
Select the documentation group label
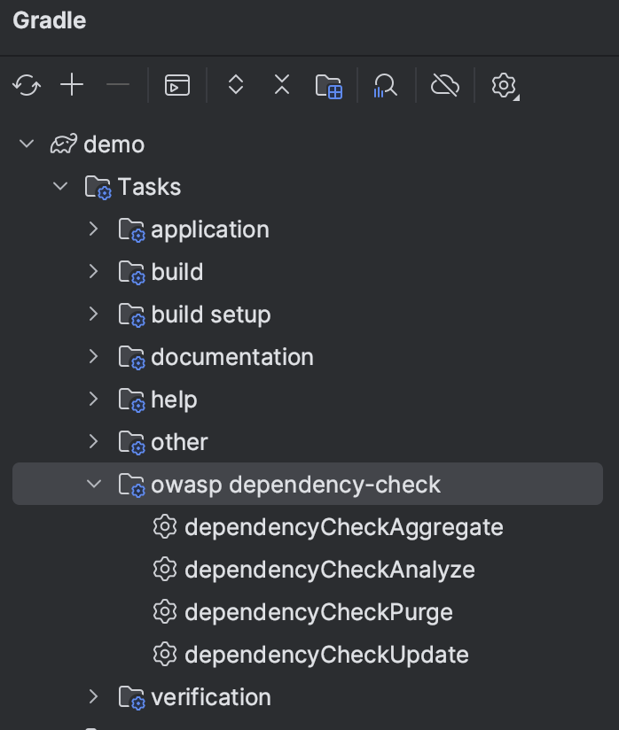(x=232, y=357)
